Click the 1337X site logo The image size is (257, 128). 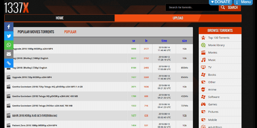coord(16,7)
